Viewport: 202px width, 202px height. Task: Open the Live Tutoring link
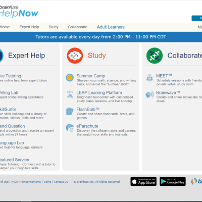[x=11, y=76]
